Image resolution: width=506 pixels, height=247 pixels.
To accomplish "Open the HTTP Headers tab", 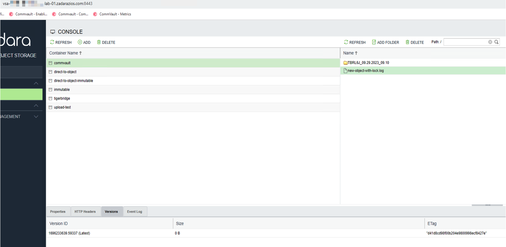I will (x=85, y=212).
